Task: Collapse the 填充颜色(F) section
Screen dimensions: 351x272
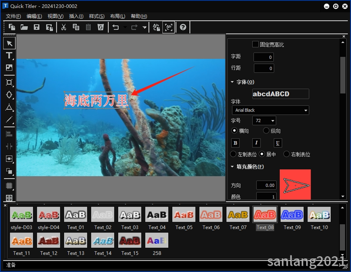Action: [x=232, y=167]
